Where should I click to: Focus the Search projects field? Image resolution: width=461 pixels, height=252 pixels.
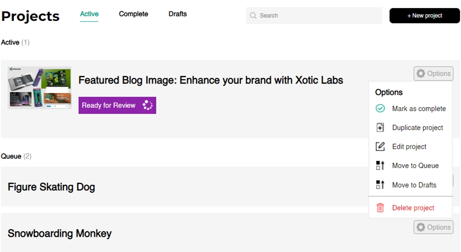click(314, 16)
